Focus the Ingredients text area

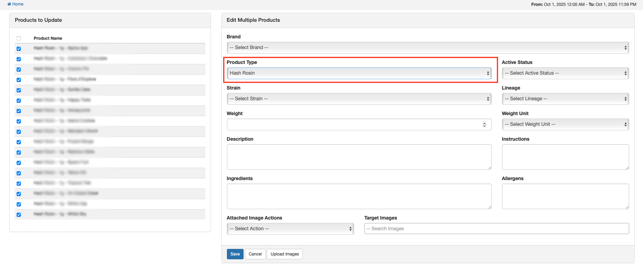pos(359,196)
